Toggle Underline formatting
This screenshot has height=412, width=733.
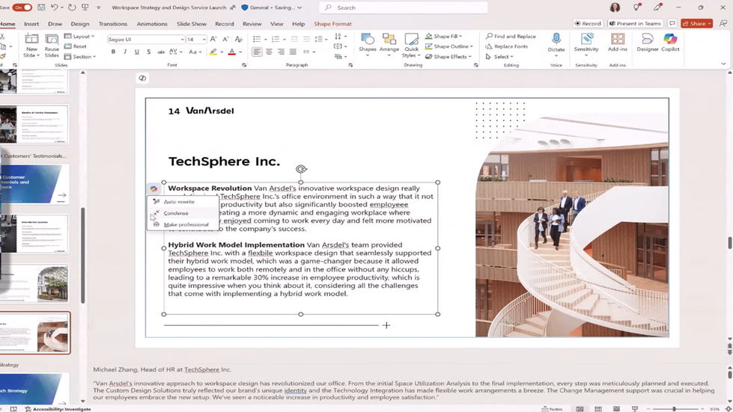coord(136,52)
